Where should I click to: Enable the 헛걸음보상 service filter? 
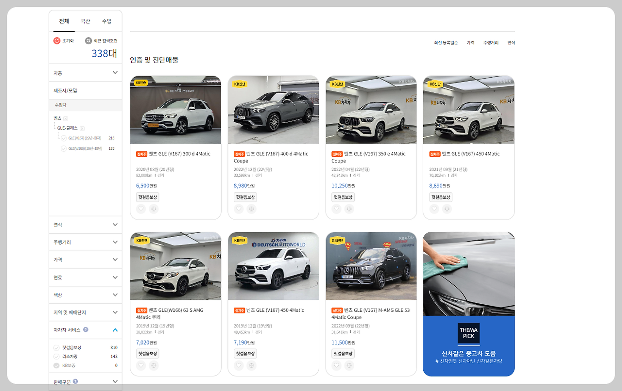(x=56, y=347)
